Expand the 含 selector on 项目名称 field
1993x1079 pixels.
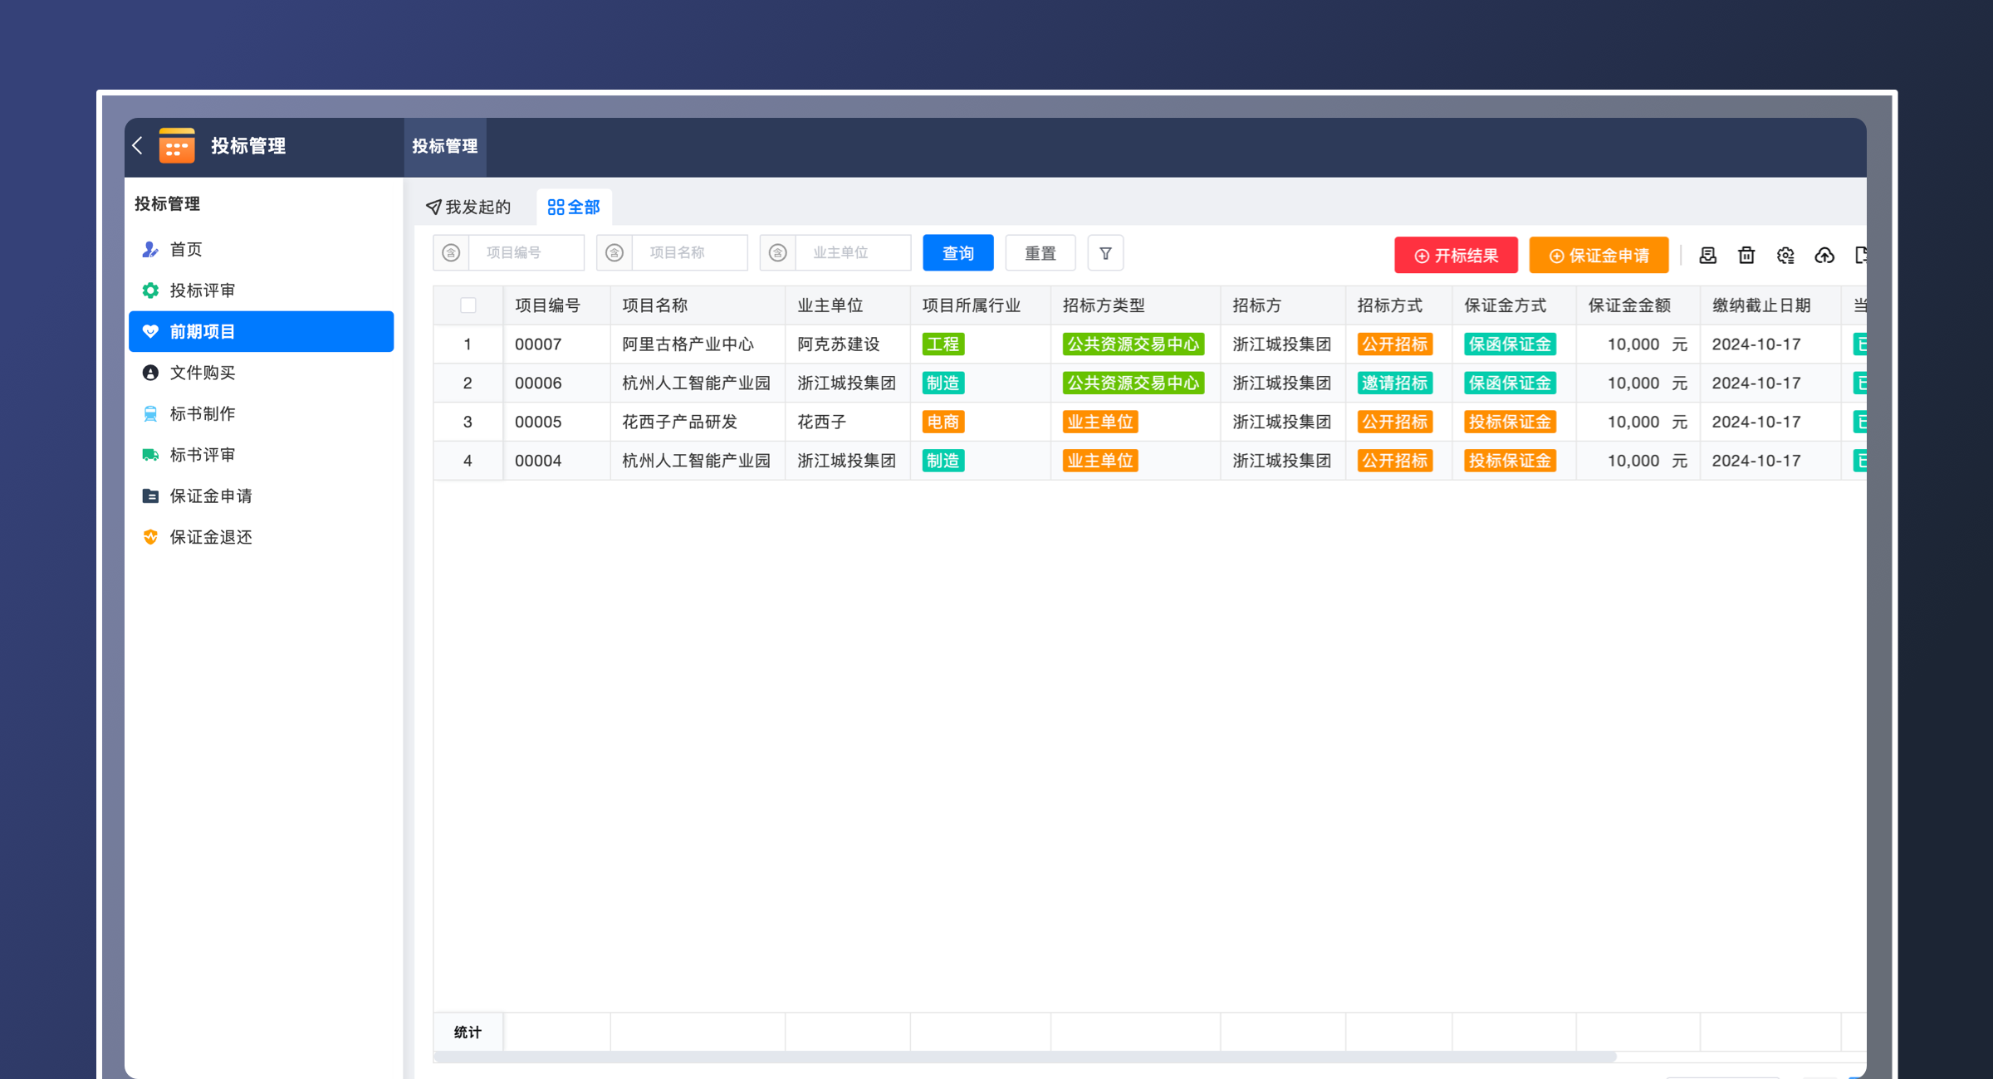(x=615, y=252)
